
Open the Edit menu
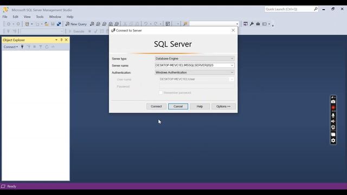pyautogui.click(x=16, y=17)
